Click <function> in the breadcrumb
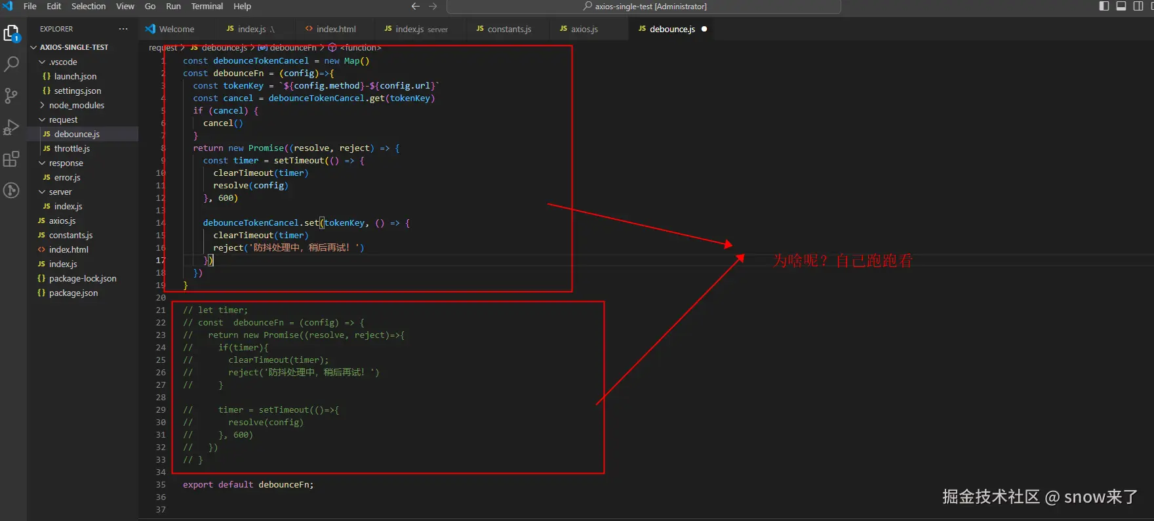1154x521 pixels. coord(360,47)
